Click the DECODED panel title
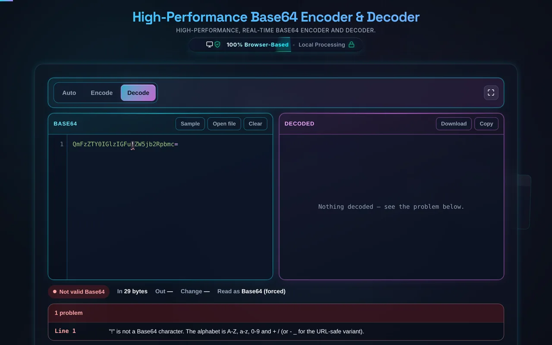Image resolution: width=552 pixels, height=345 pixels. 299,124
